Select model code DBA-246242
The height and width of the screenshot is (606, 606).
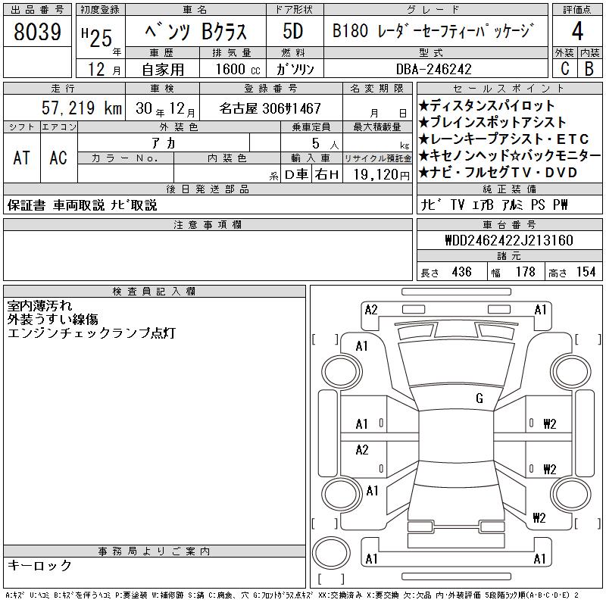click(x=434, y=68)
